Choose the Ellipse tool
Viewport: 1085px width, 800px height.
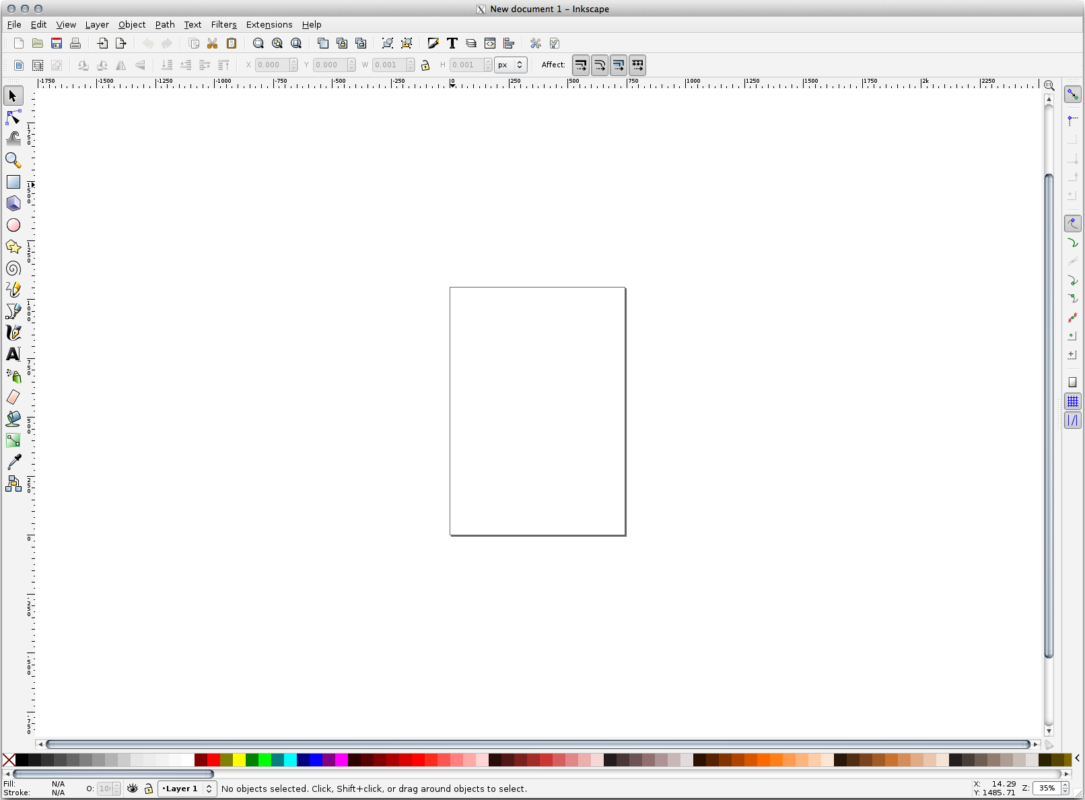13,225
